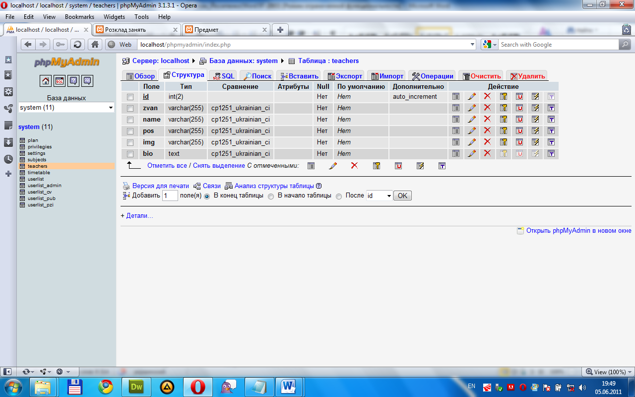Add index on name field

tap(535, 120)
